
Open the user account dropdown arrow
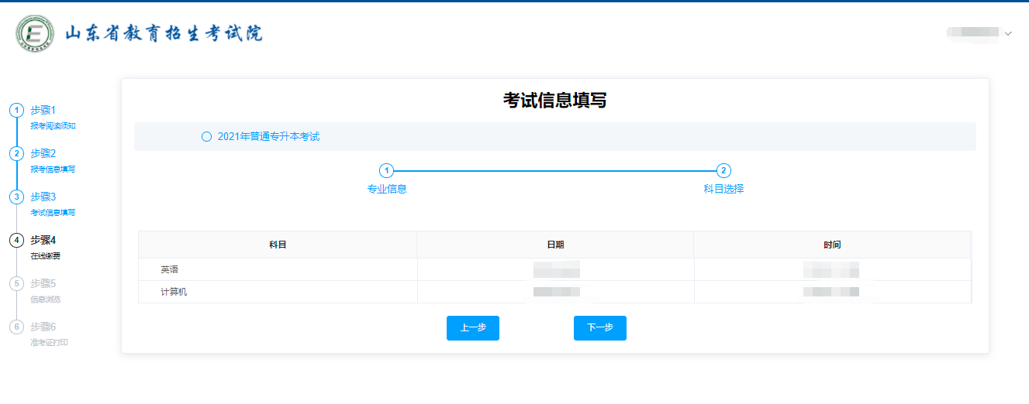(1008, 34)
